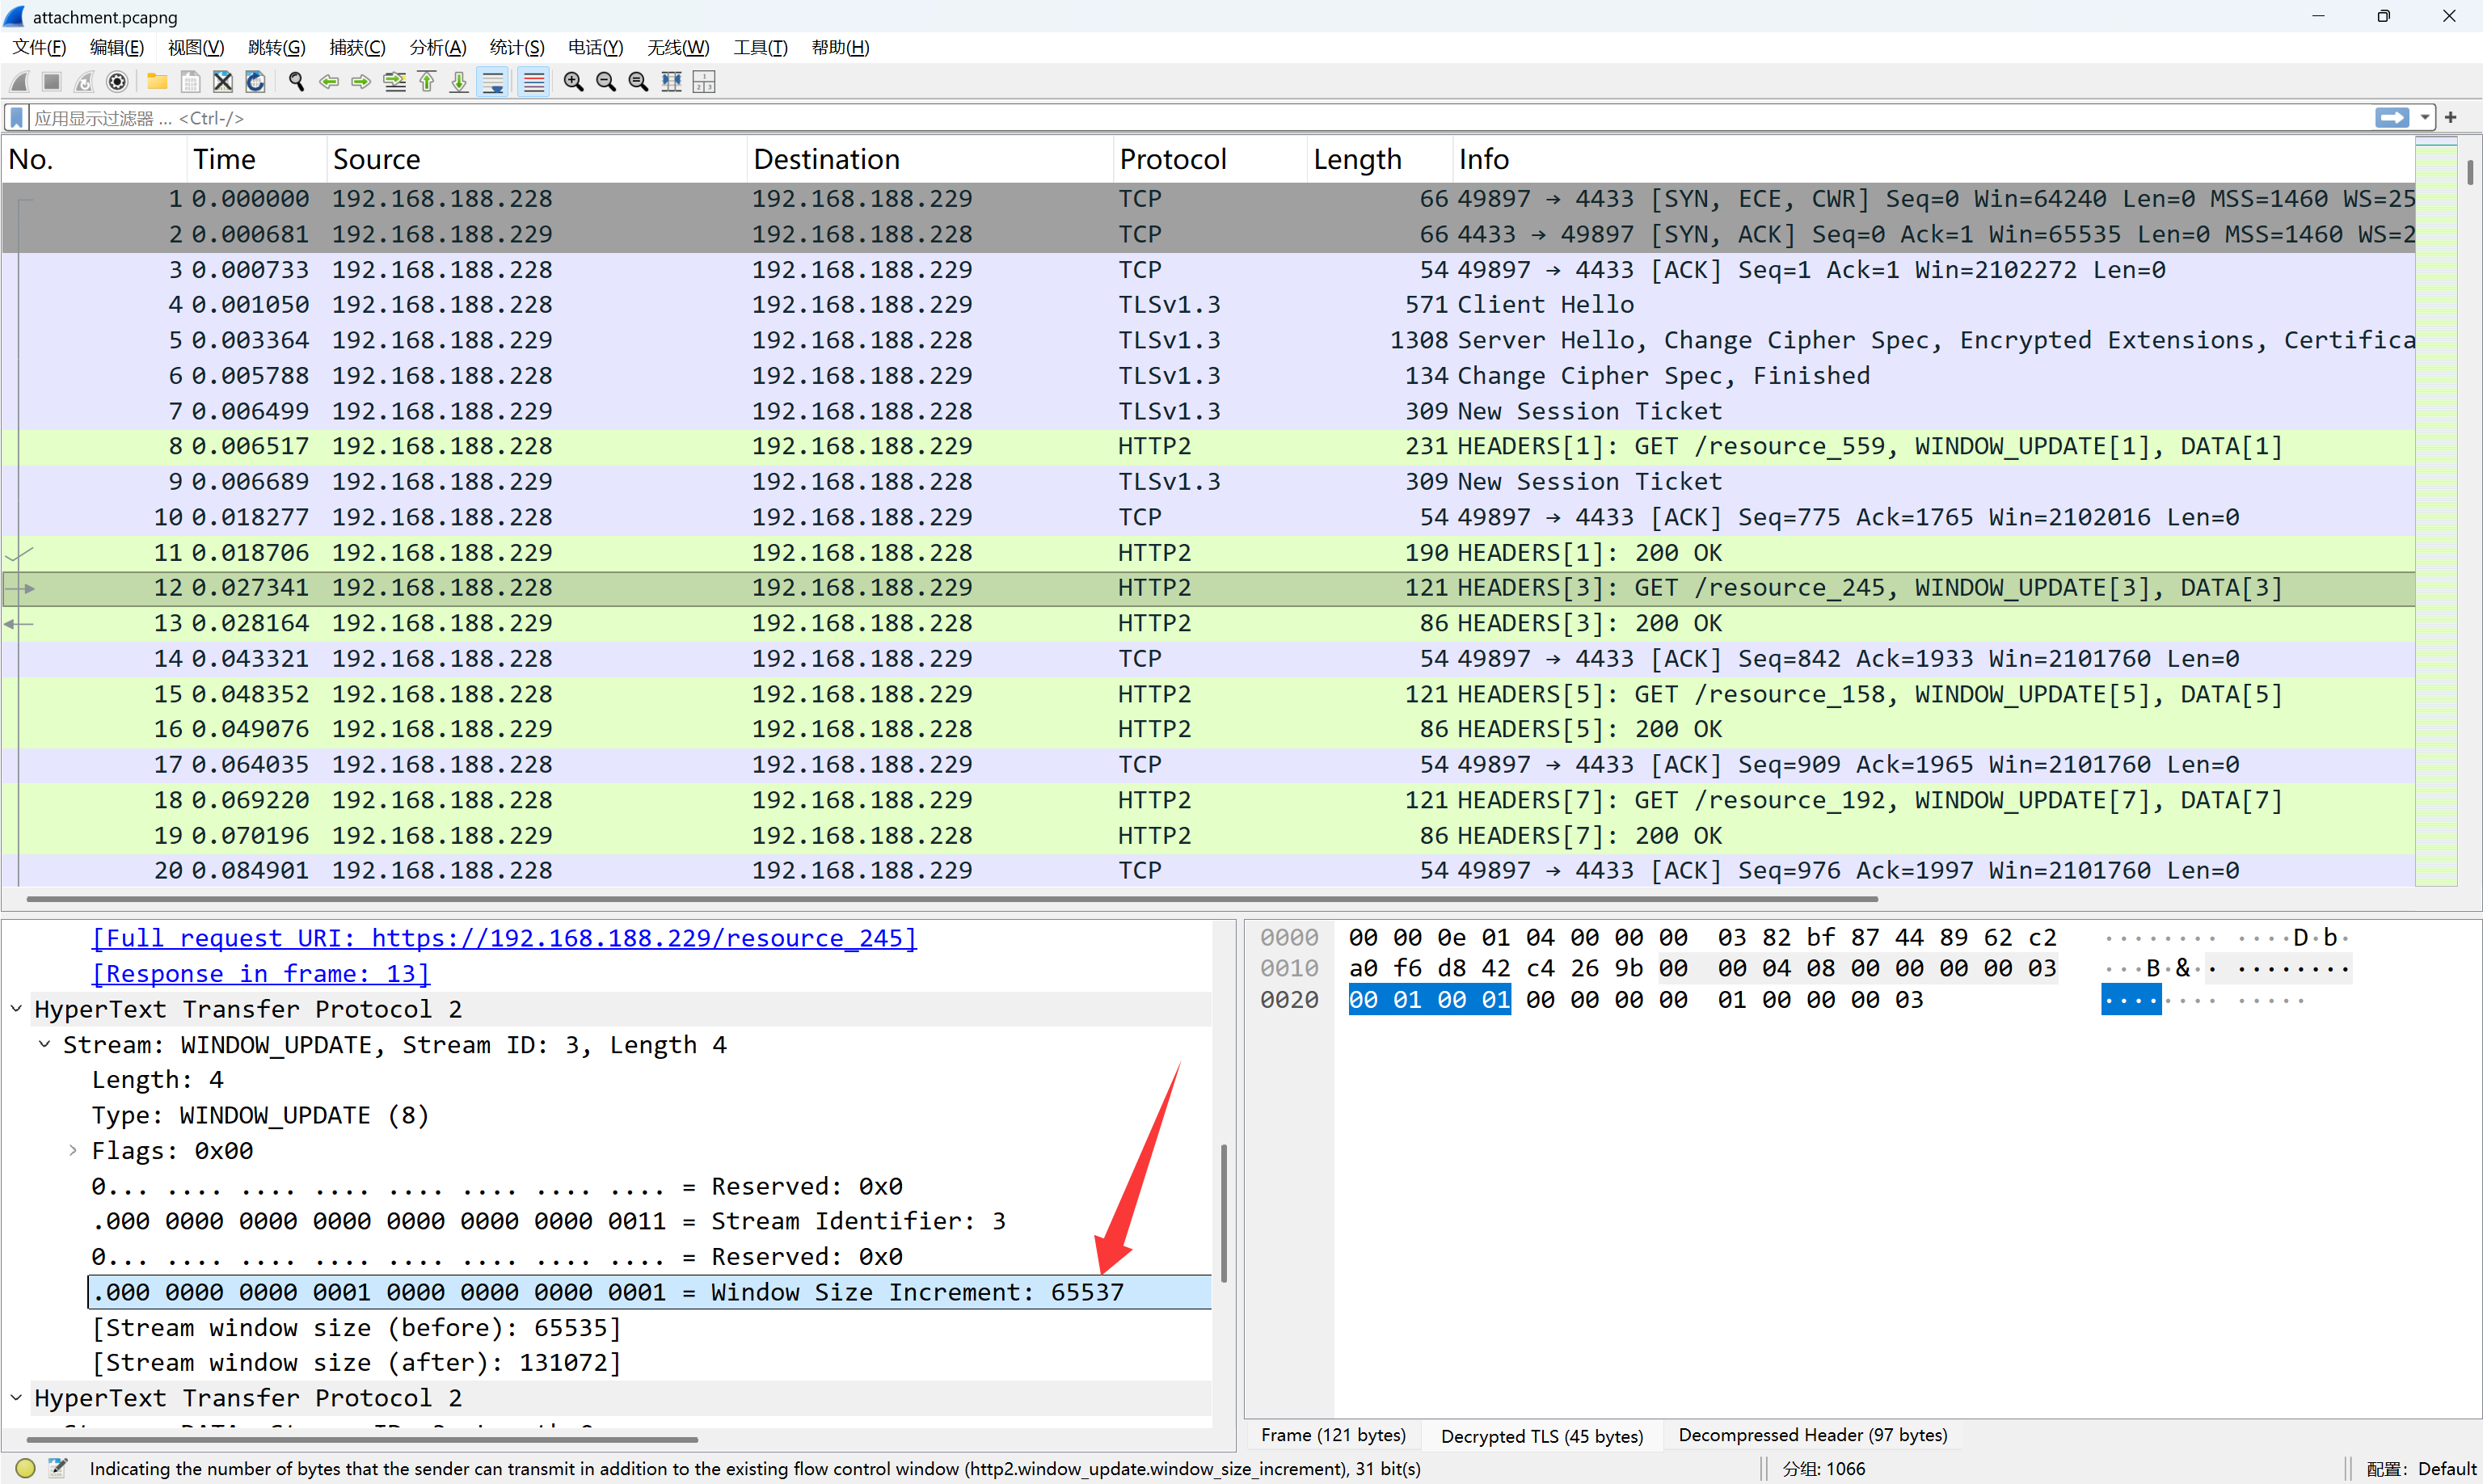Expand the Flags: 0x00 field
Image resolution: width=2483 pixels, height=1484 pixels.
tap(73, 1150)
